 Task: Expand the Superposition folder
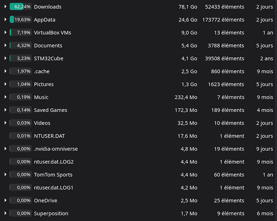5,213
